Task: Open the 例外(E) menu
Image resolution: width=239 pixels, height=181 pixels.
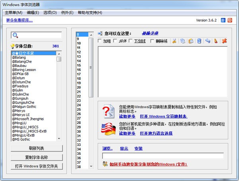Action: tap(67, 12)
